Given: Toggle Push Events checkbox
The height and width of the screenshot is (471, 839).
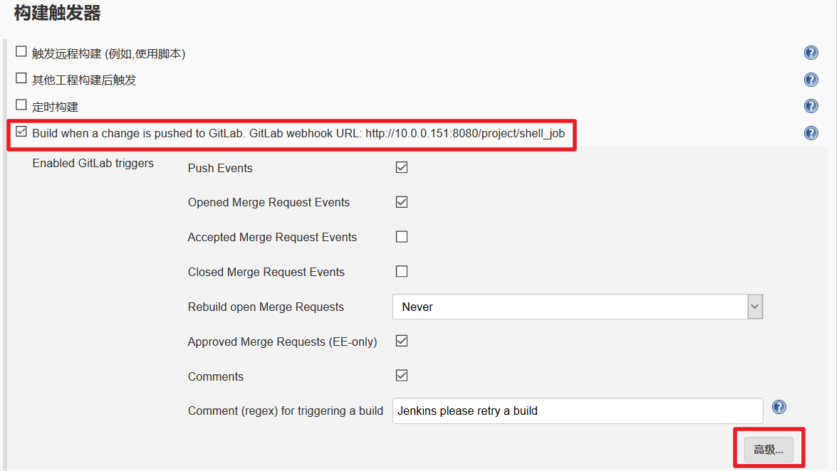Looking at the screenshot, I should click(x=402, y=167).
